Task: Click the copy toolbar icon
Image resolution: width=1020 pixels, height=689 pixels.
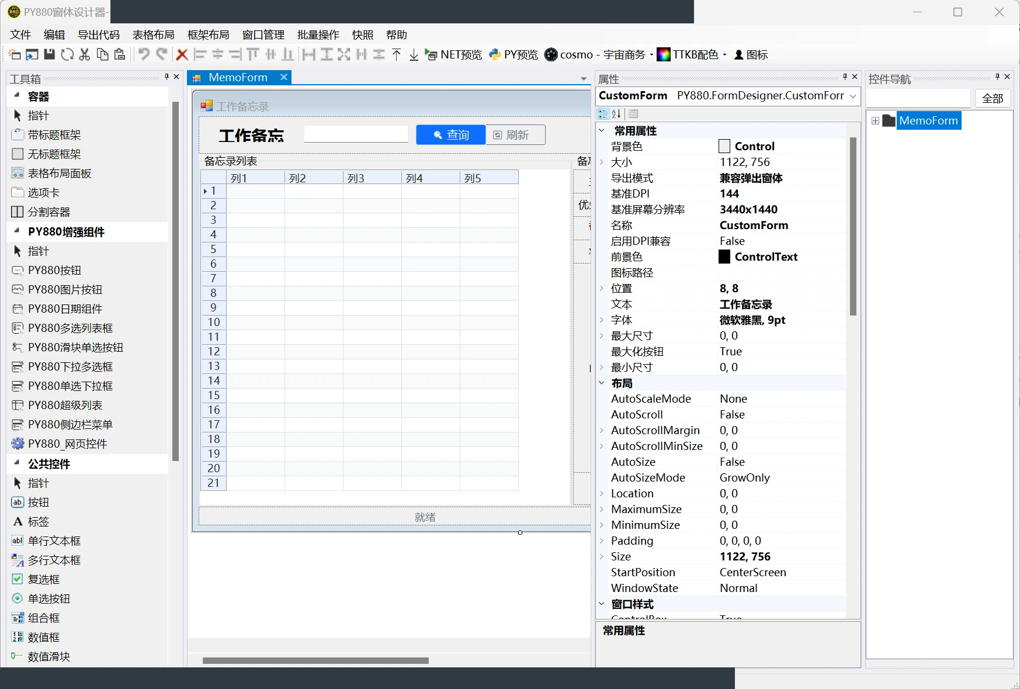Action: tap(102, 55)
